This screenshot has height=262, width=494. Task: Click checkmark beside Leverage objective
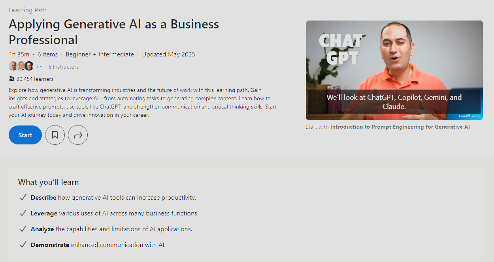pyautogui.click(x=23, y=213)
